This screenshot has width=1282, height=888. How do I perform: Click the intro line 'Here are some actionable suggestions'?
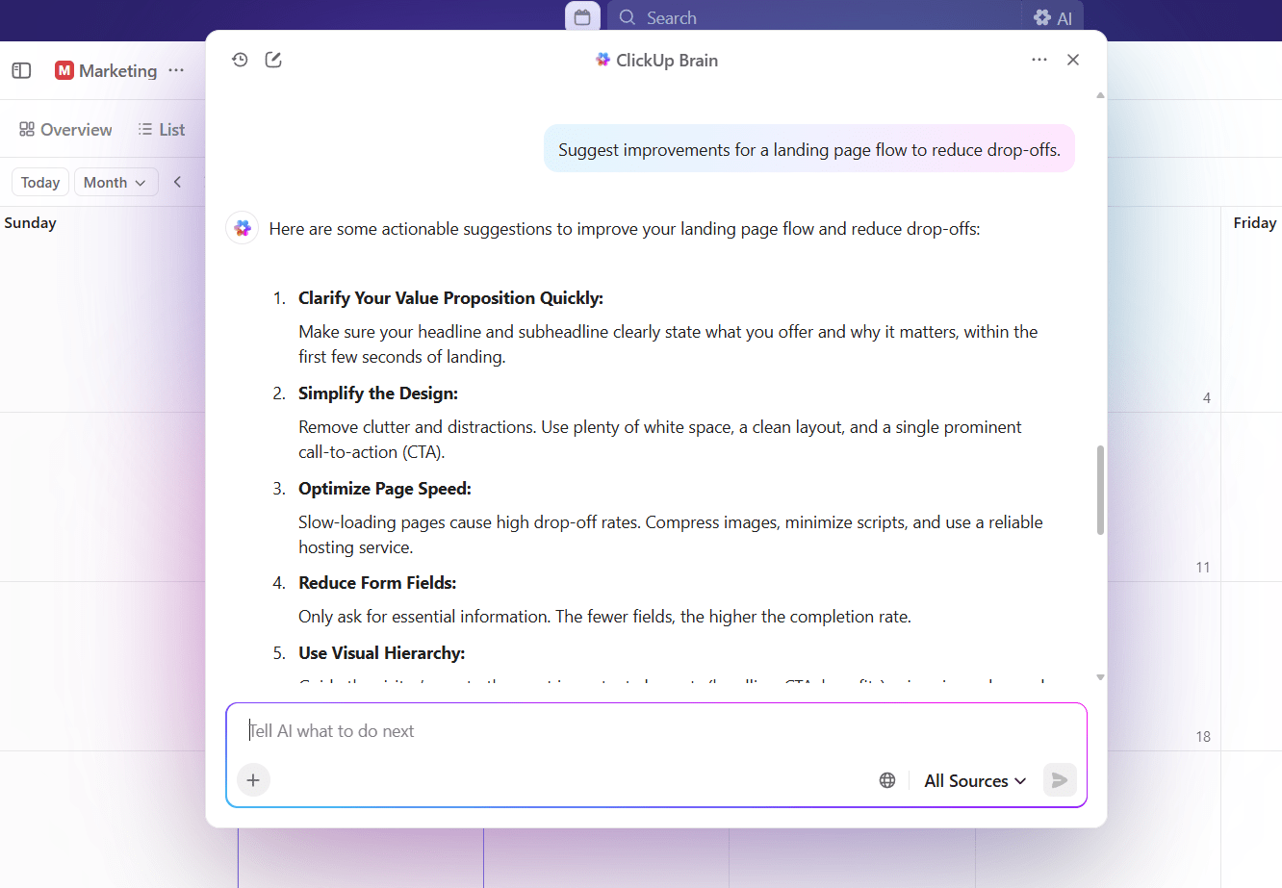coord(625,229)
